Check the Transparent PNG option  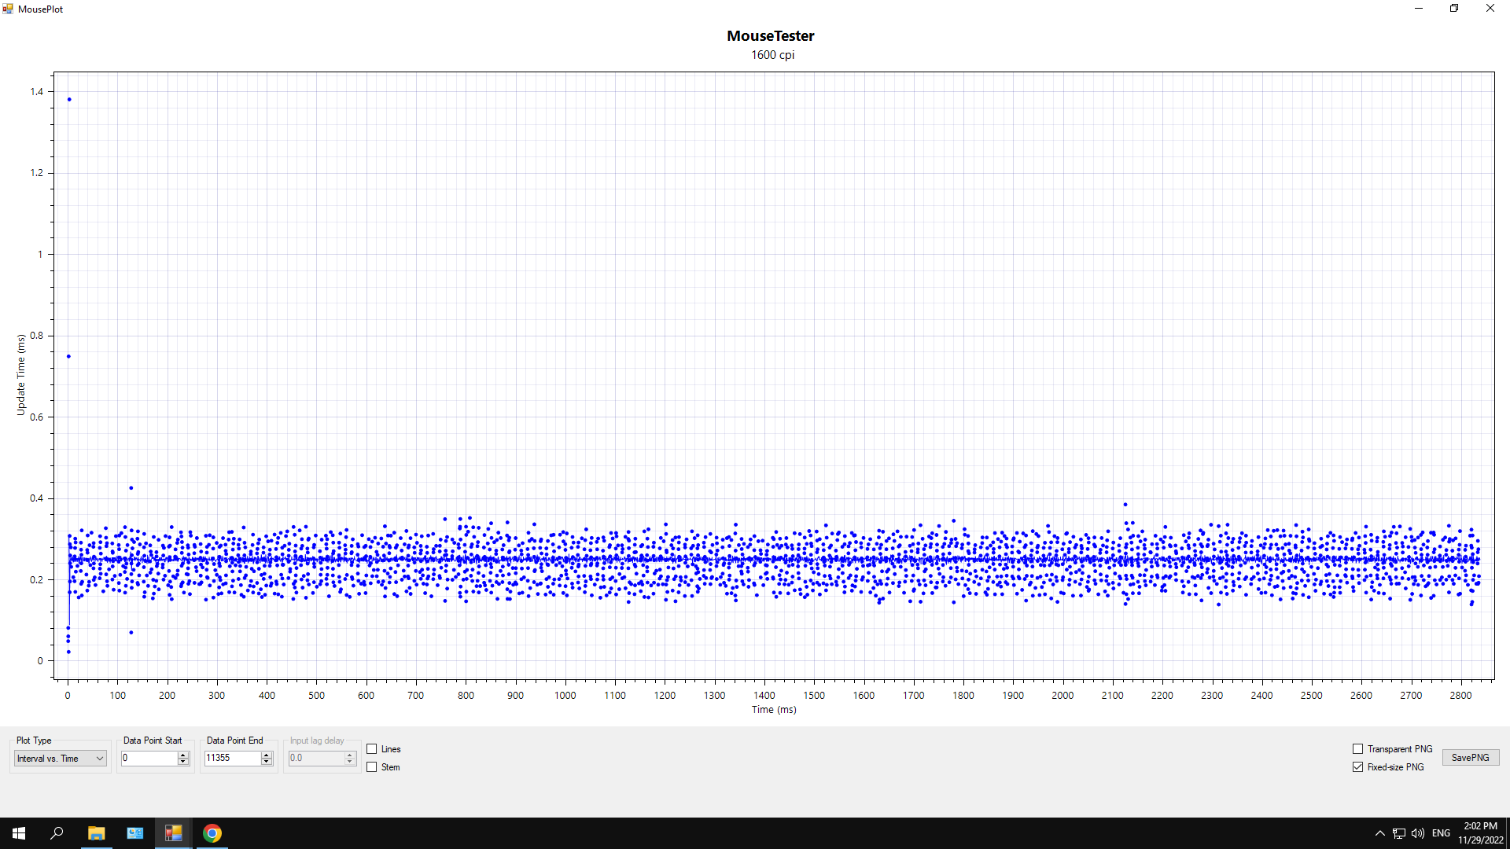(1357, 749)
